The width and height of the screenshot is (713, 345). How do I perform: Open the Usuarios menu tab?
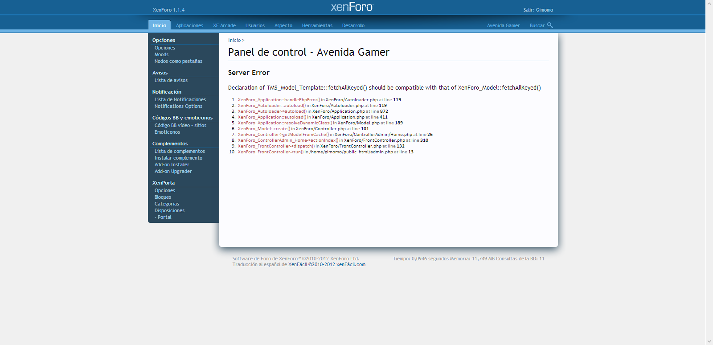255,25
